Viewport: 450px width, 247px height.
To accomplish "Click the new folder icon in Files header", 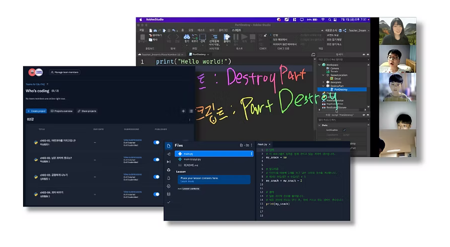I will coord(247,145).
